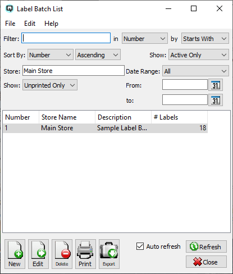Open the Active Only show dropdown

pos(199,55)
